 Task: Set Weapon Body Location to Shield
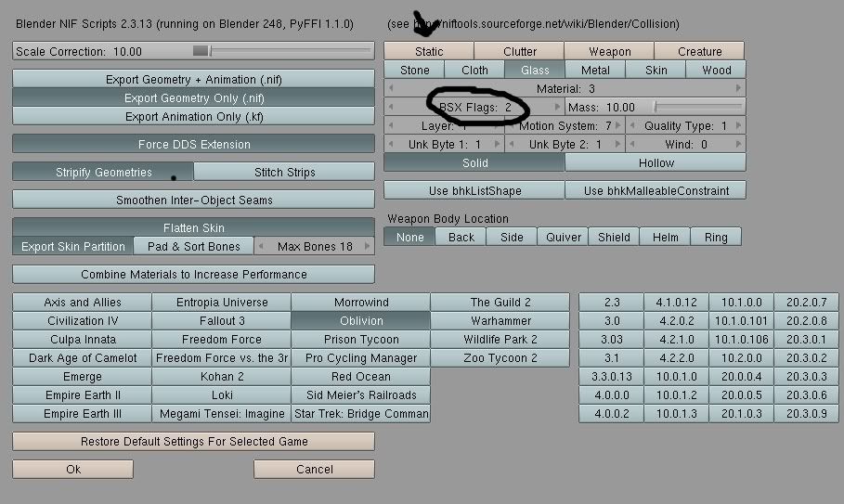click(x=614, y=238)
